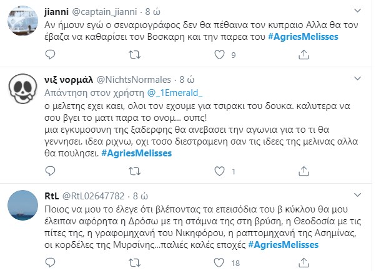View the skull avatar of νιξ νορμάλ
The width and height of the screenshot is (376, 271).
(25, 93)
